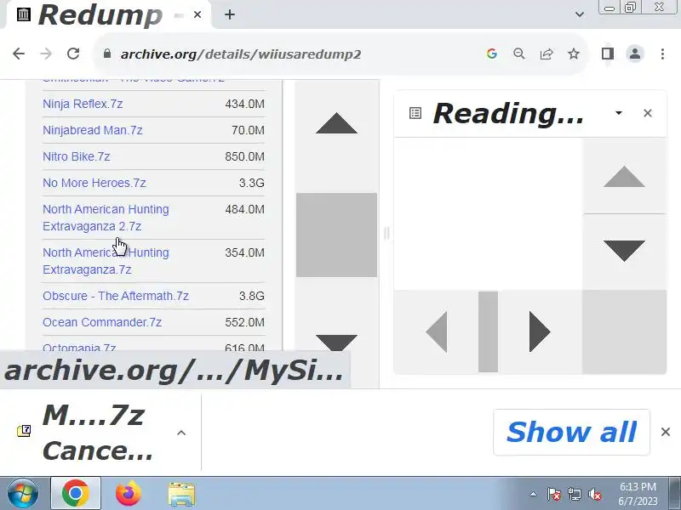Click the 434.0M size value
The height and width of the screenshot is (510, 681).
tap(244, 104)
